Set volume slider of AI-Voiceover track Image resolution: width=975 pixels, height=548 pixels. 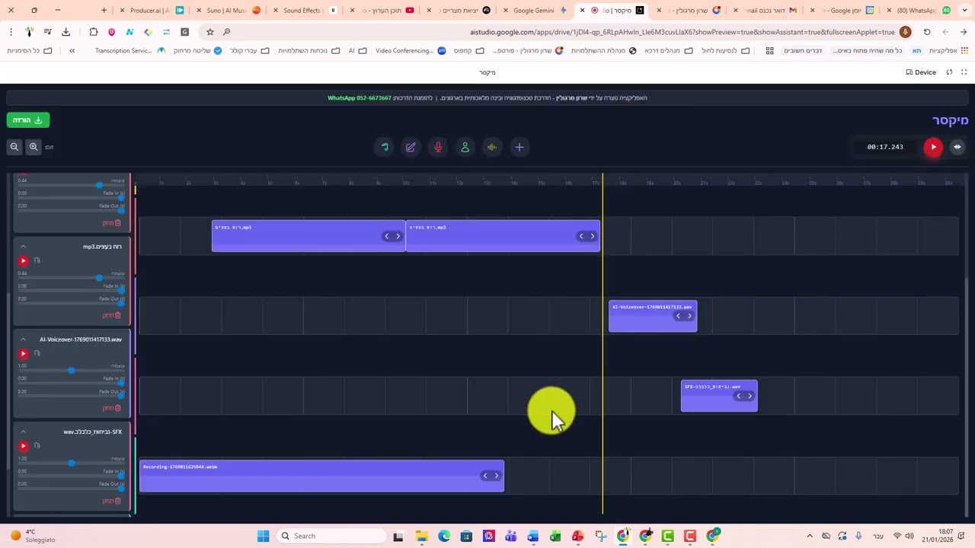tap(71, 371)
